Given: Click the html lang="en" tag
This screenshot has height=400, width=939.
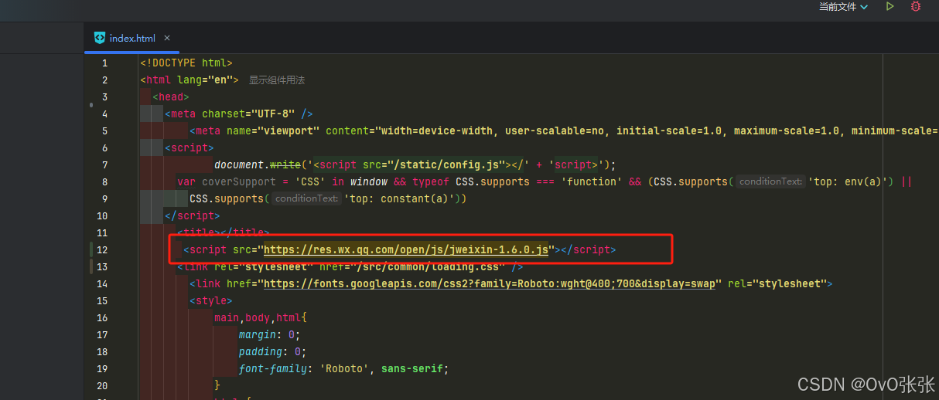Looking at the screenshot, I should coord(190,80).
